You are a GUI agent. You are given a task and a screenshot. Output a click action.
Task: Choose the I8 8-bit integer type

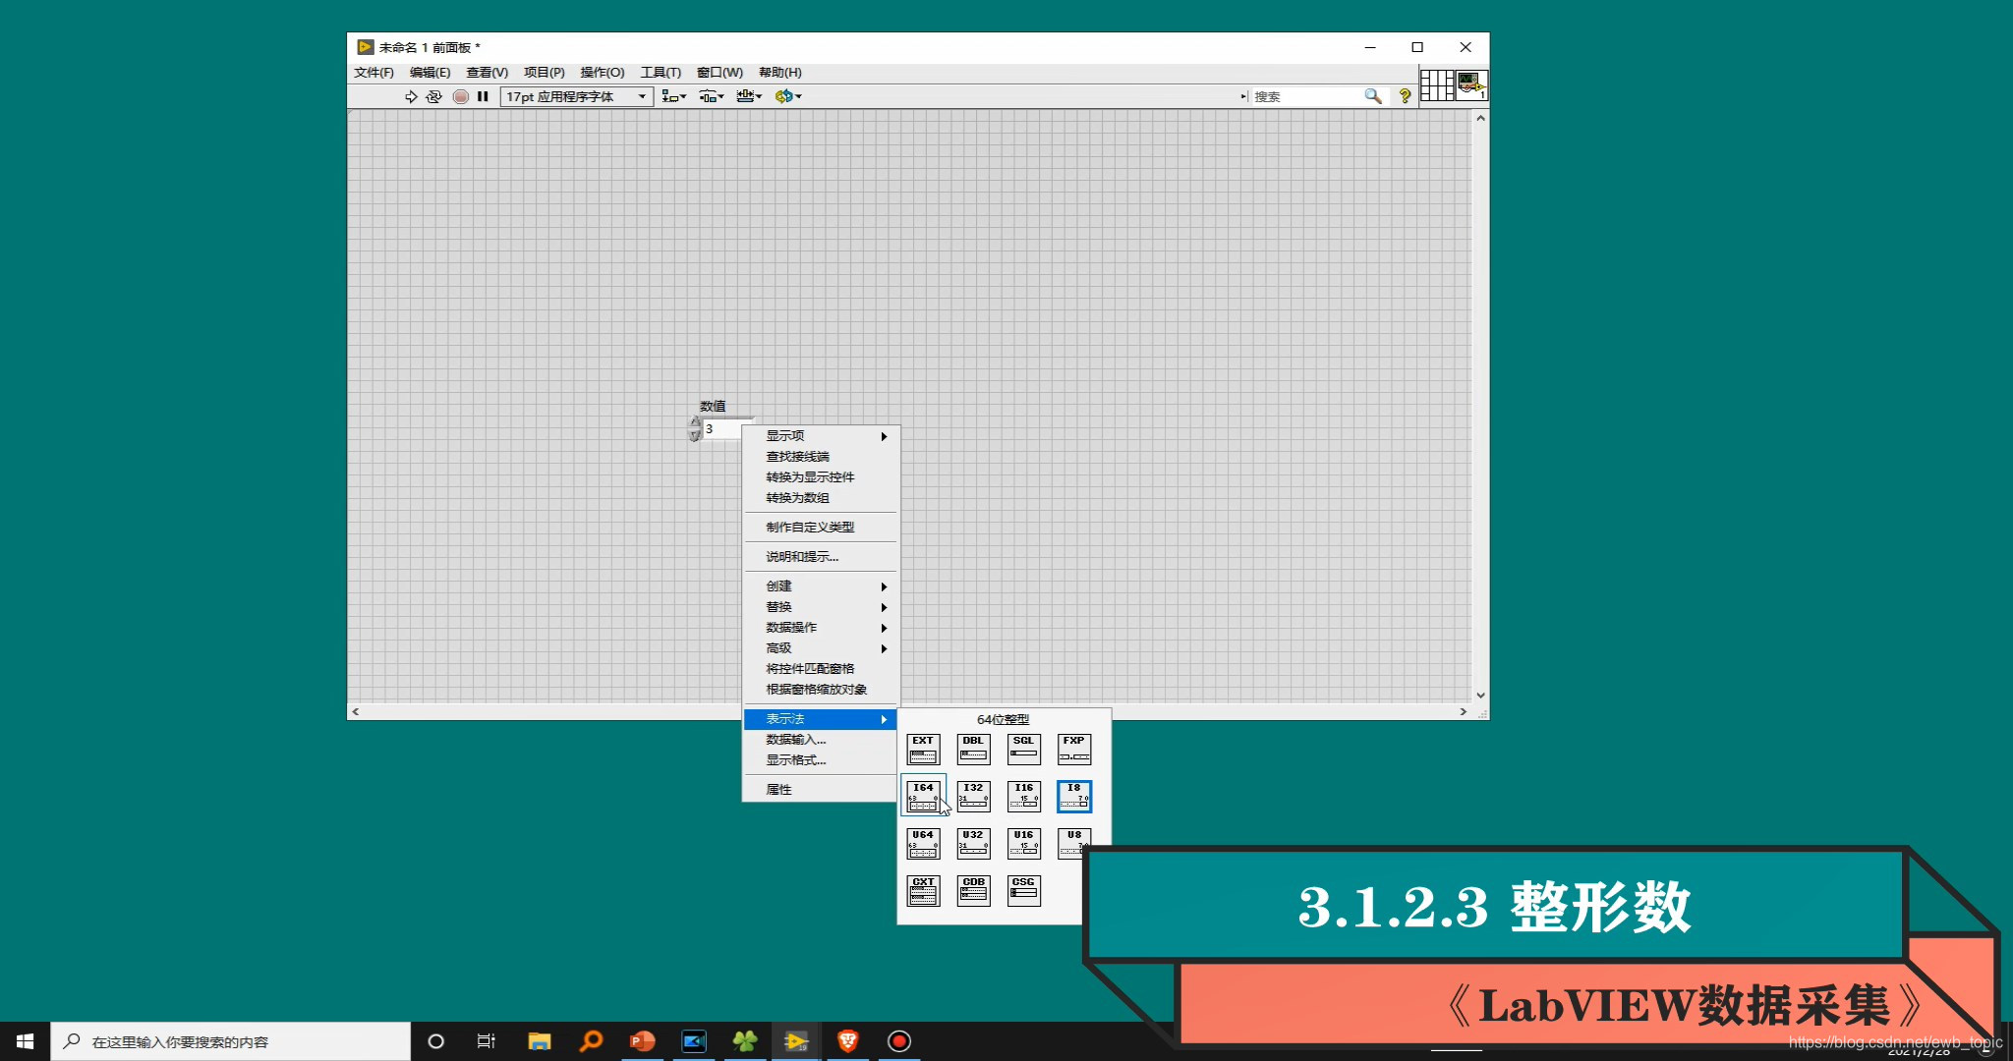point(1074,797)
